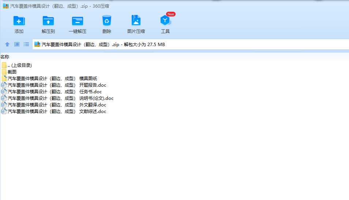This screenshot has height=200, width=349.
Task: Click the 一键解压 (One-click extract) icon
Action: tap(78, 21)
